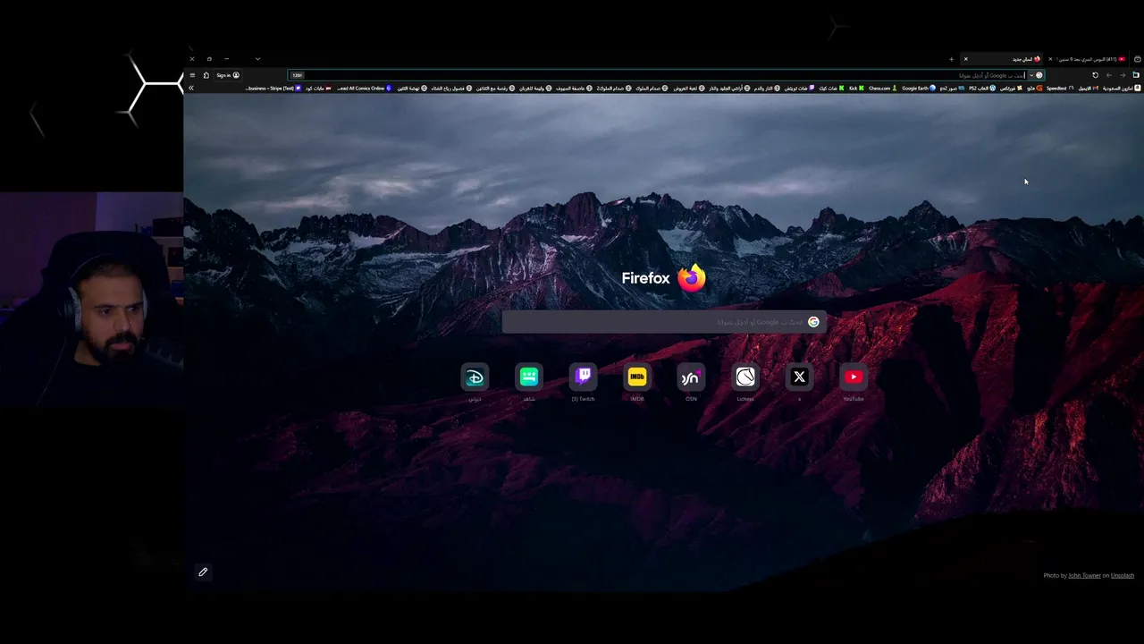Open the Lichess shortcut tile
The image size is (1144, 644).
[x=745, y=377]
